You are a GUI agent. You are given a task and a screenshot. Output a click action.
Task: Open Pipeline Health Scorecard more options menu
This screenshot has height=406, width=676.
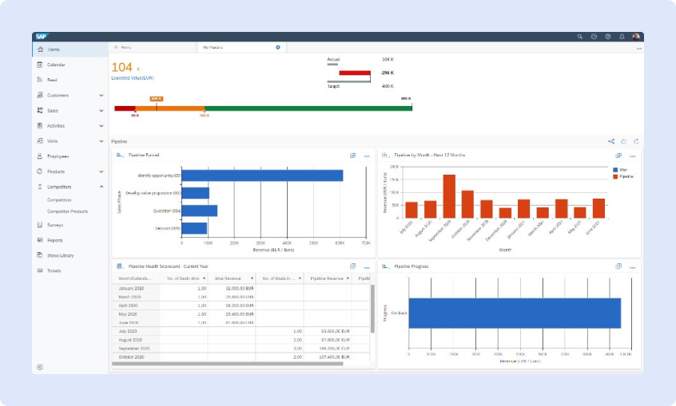pyautogui.click(x=367, y=267)
